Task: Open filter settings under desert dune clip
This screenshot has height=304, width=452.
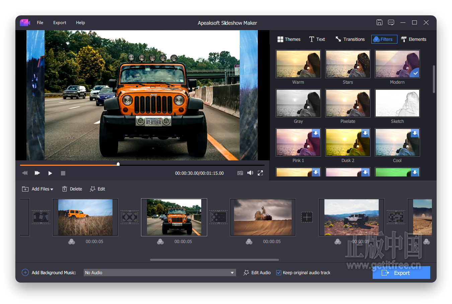Action: [249, 242]
